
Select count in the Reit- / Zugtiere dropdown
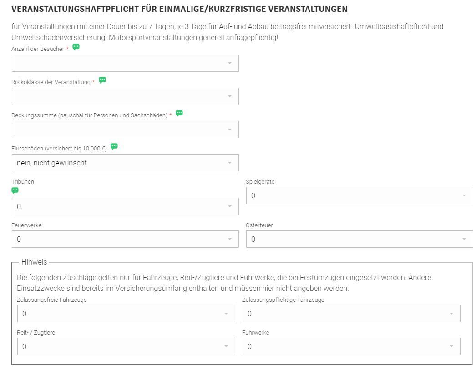point(126,346)
